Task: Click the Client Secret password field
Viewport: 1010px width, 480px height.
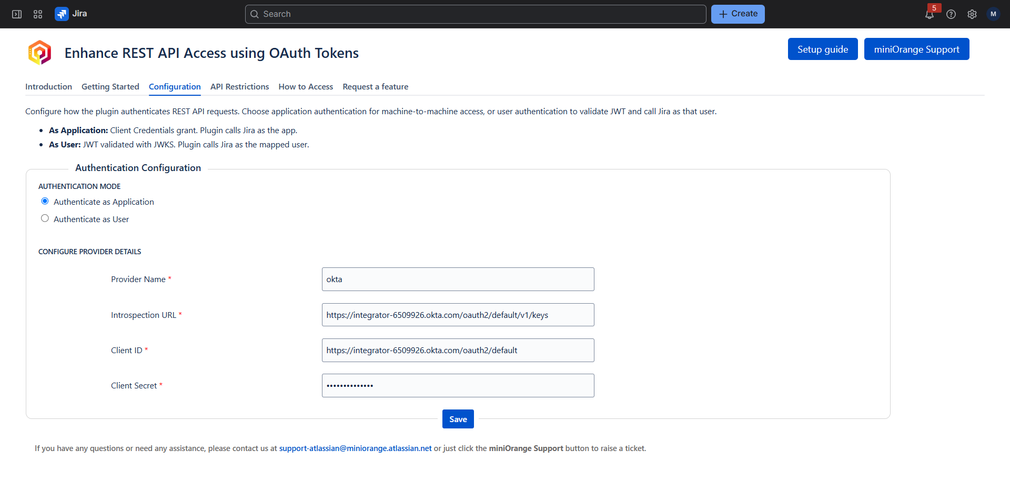Action: tap(458, 386)
